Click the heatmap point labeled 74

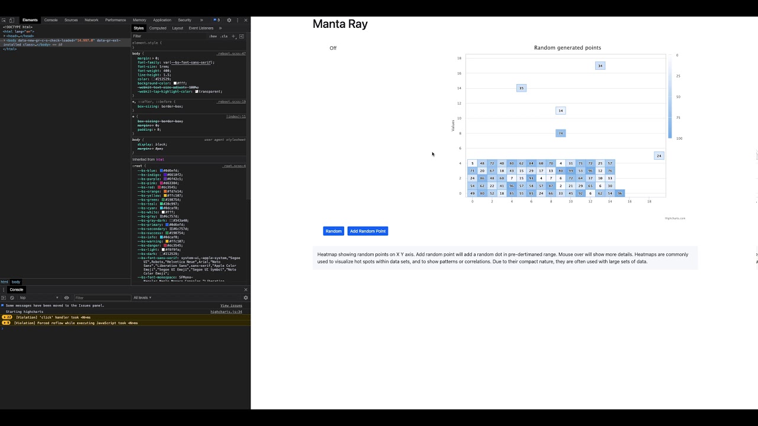click(561, 133)
